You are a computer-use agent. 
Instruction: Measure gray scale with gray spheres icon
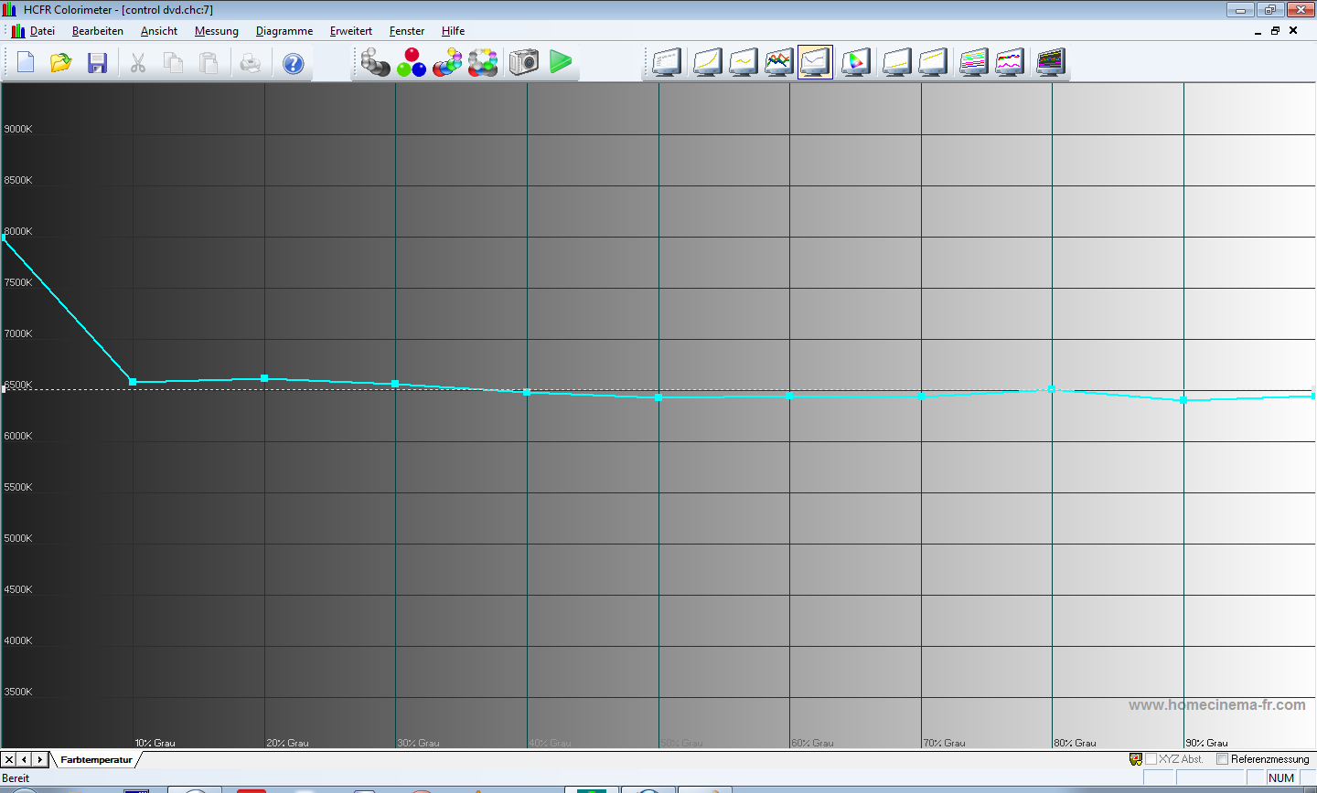pyautogui.click(x=375, y=62)
